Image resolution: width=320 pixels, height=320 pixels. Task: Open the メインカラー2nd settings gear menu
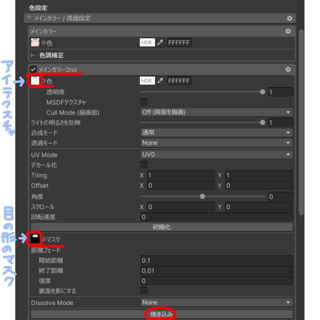pyautogui.click(x=288, y=70)
